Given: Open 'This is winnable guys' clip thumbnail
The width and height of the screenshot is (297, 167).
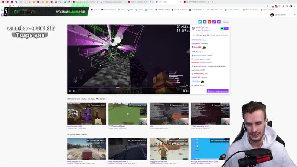Looking at the screenshot, I should point(210,114).
